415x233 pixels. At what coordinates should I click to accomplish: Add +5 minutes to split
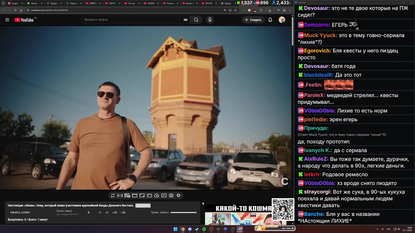(107, 213)
